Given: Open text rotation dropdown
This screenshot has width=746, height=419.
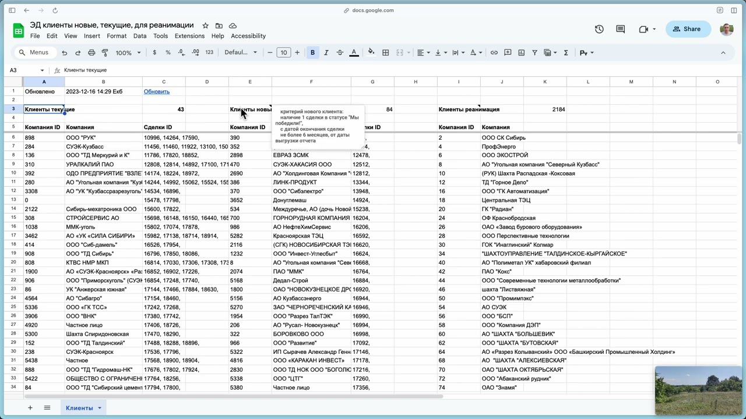Looking at the screenshot, I should tap(475, 52).
